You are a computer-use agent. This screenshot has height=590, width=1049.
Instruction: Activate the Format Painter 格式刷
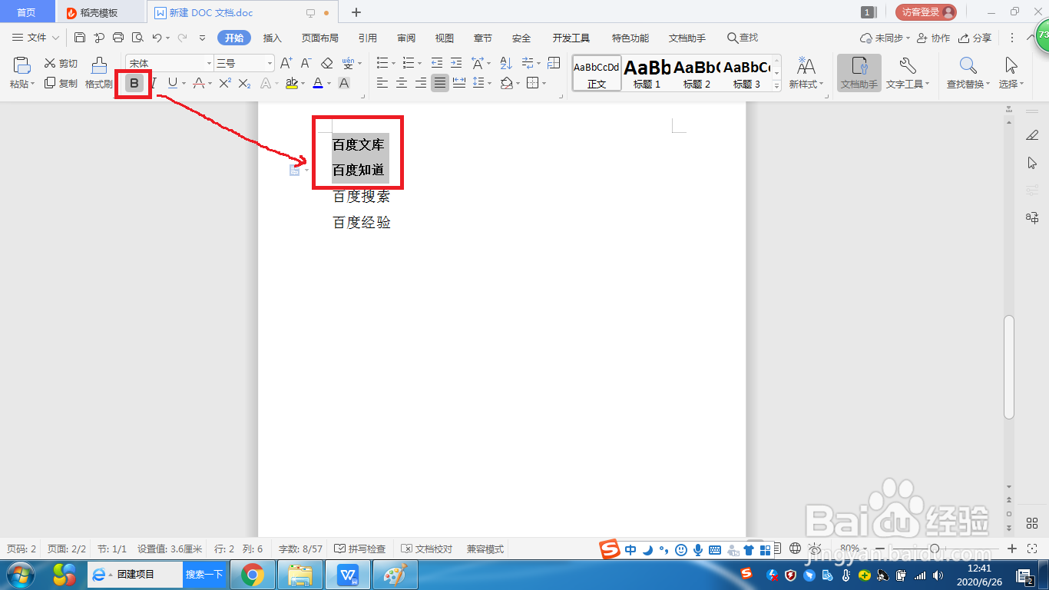(x=99, y=73)
